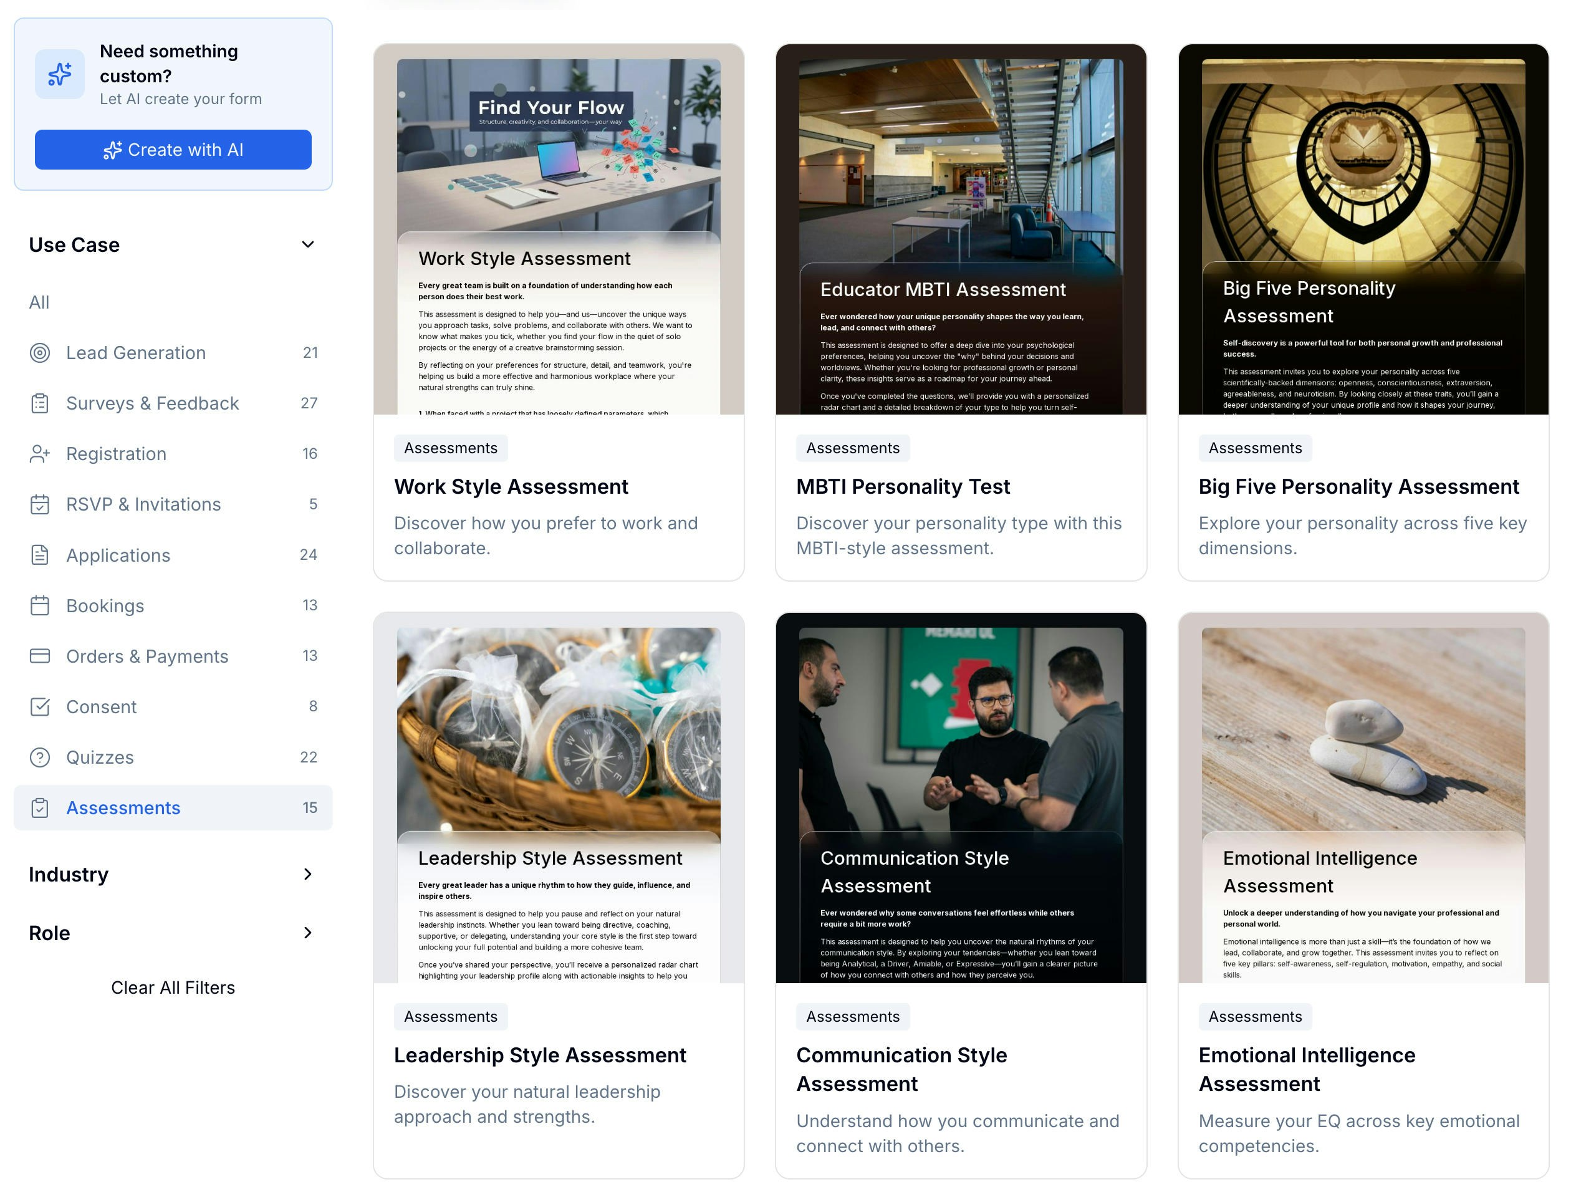This screenshot has height=1192, width=1571.
Task: Click the Lead Generation target icon
Action: click(40, 353)
